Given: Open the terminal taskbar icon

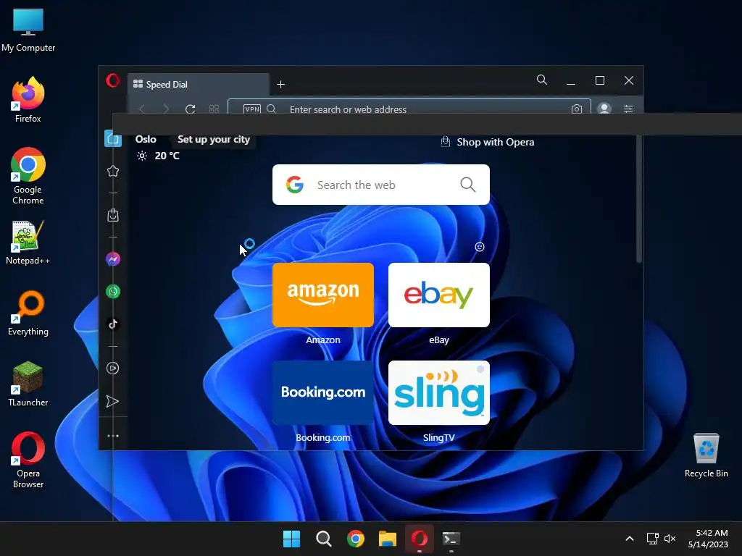Looking at the screenshot, I should (451, 539).
